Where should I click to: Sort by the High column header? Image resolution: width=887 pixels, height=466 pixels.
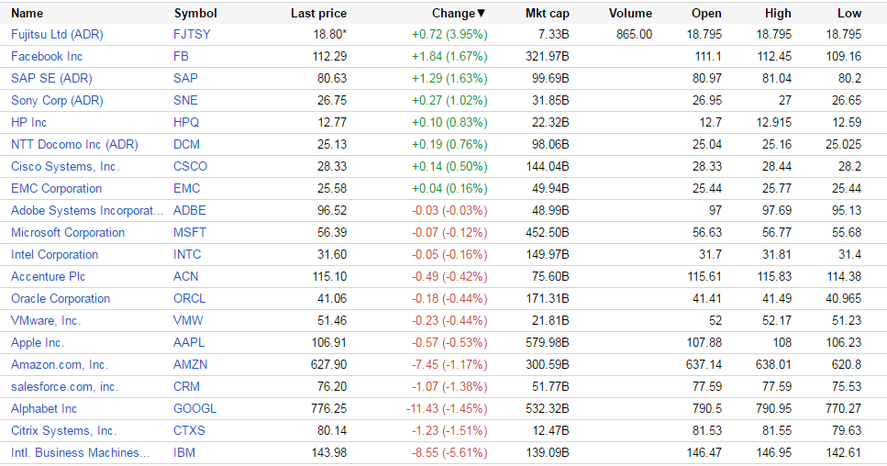(778, 14)
